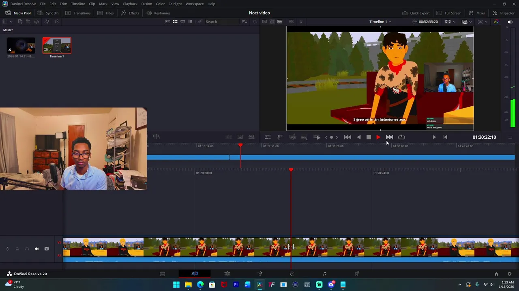The height and width of the screenshot is (291, 519).
Task: Click the play reverse button
Action: coord(359,137)
